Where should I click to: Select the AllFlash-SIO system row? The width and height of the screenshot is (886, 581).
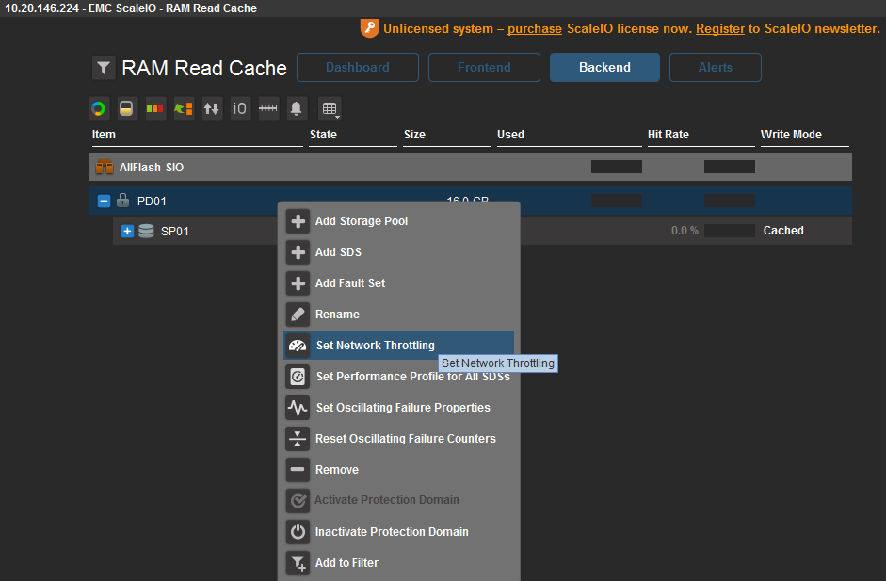point(470,167)
